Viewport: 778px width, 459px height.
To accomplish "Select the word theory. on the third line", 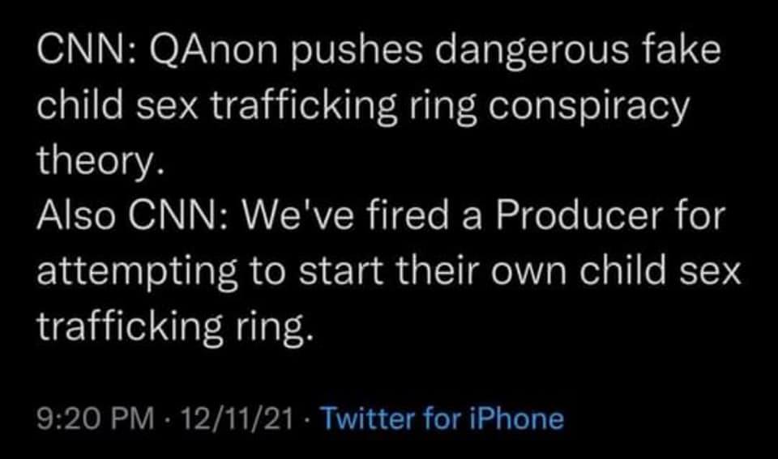I will click(94, 164).
